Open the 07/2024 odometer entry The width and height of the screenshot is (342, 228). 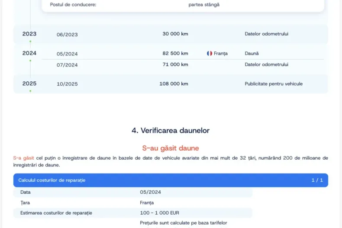click(x=183, y=65)
